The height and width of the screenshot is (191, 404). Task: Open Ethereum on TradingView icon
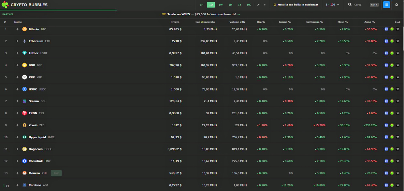click(397, 41)
